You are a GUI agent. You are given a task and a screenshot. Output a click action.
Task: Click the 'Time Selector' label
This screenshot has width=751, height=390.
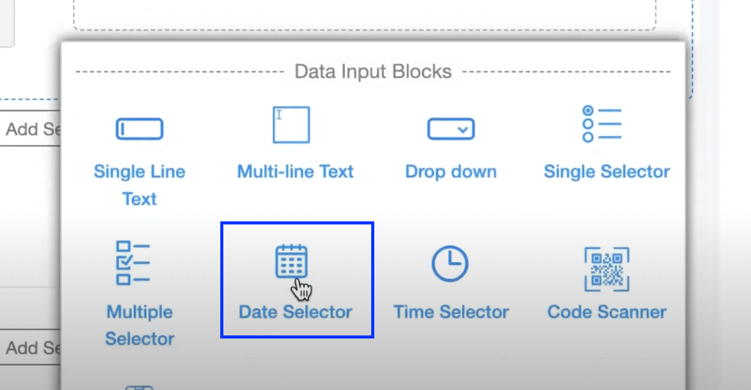click(451, 312)
